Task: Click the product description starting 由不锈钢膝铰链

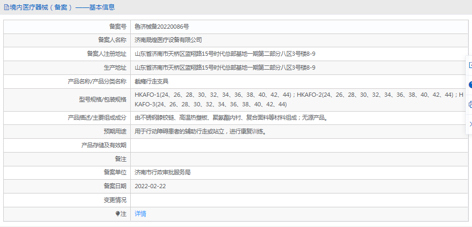Action: point(231,117)
